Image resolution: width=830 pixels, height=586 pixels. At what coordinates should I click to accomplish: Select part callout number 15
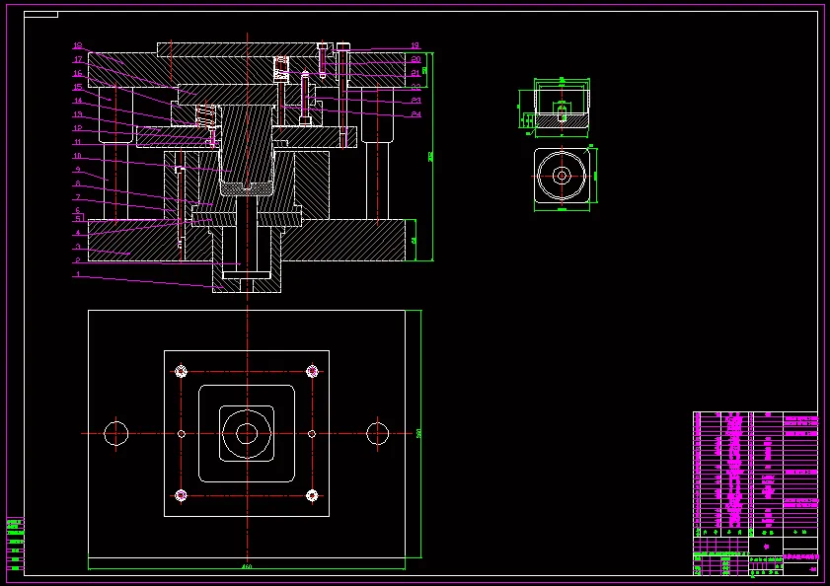point(78,87)
